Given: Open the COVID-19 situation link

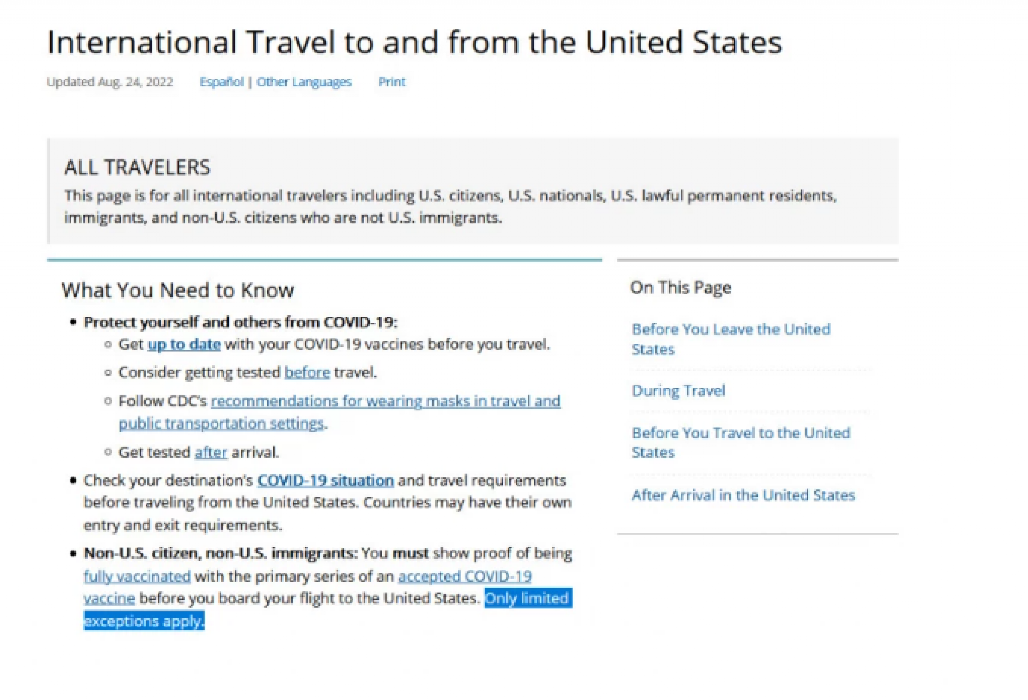Looking at the screenshot, I should [325, 480].
